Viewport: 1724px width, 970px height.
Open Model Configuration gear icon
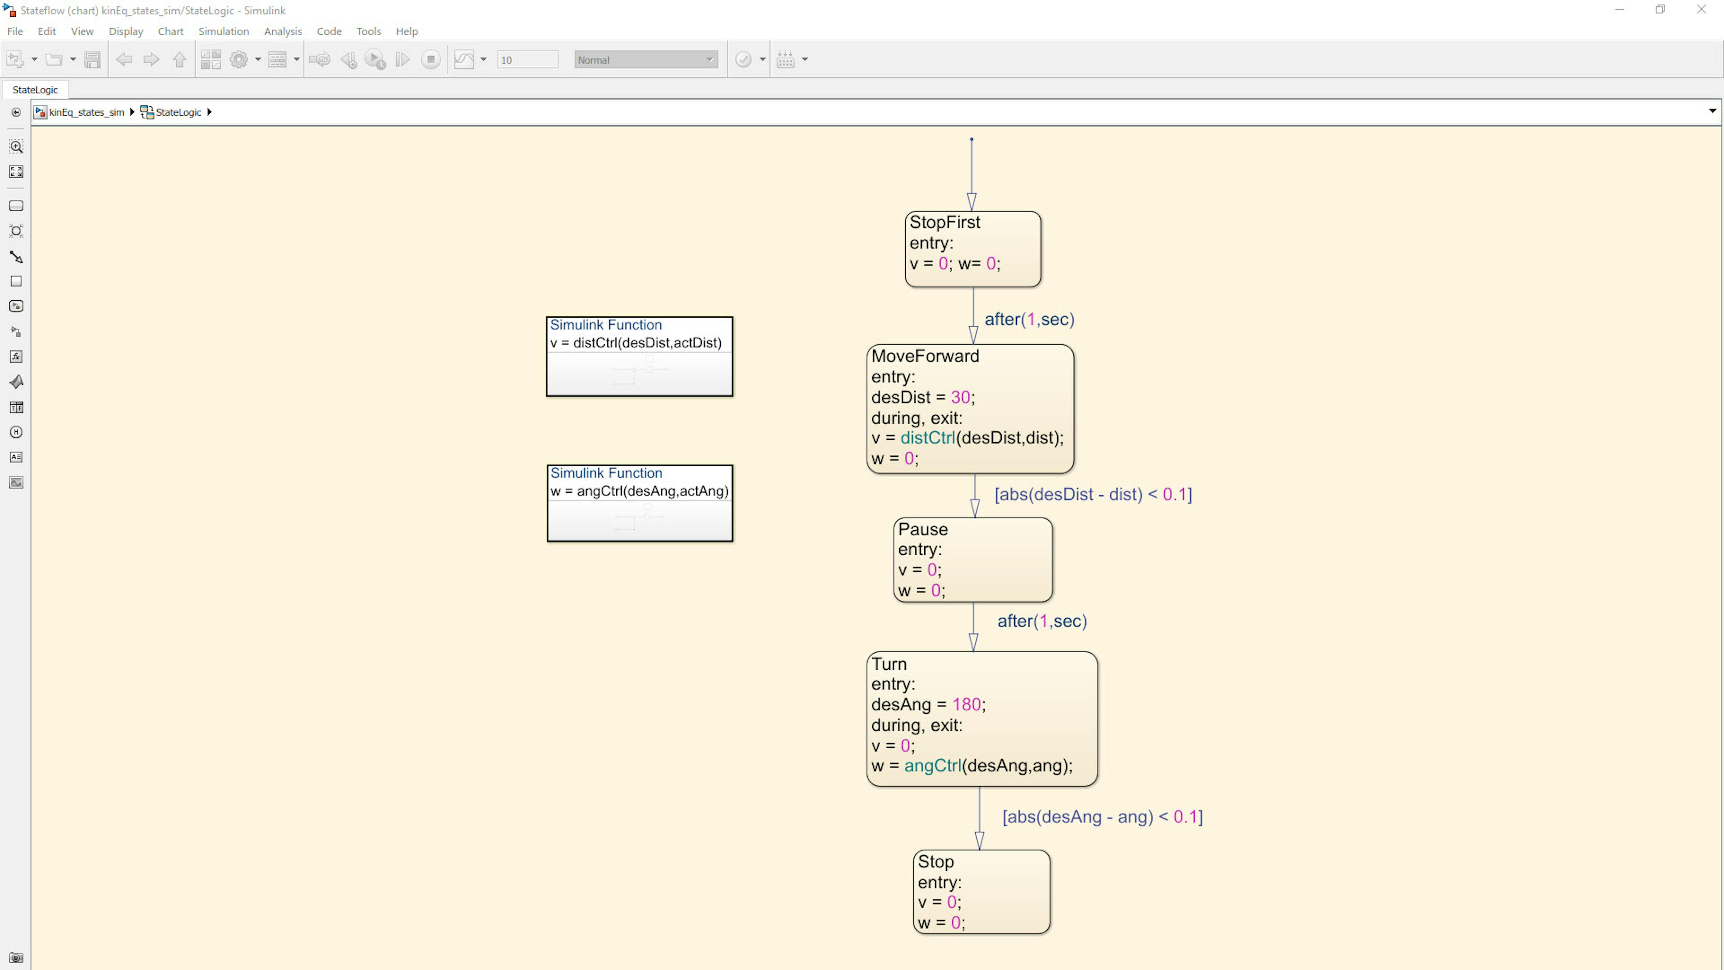[x=239, y=59]
